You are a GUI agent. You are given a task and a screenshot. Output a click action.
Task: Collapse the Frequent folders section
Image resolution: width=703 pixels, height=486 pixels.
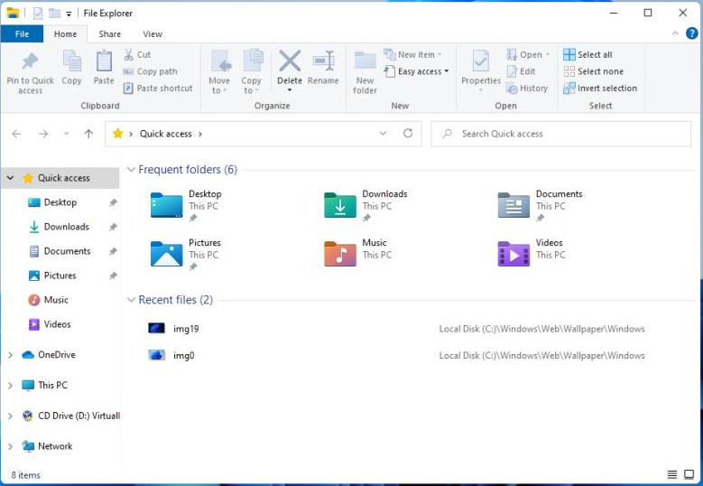[x=131, y=170]
